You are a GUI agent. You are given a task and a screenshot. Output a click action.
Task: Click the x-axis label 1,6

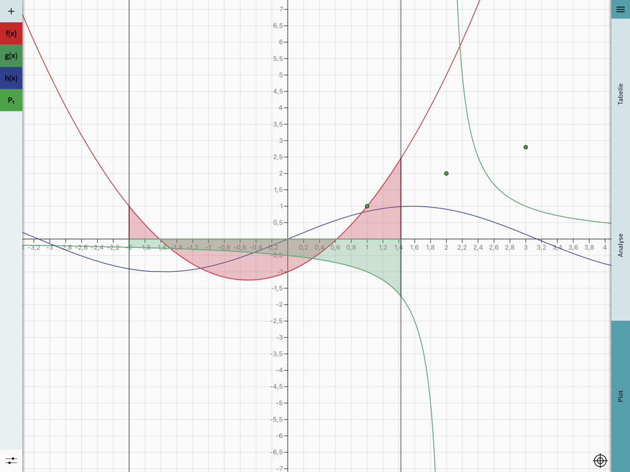pyautogui.click(x=415, y=247)
